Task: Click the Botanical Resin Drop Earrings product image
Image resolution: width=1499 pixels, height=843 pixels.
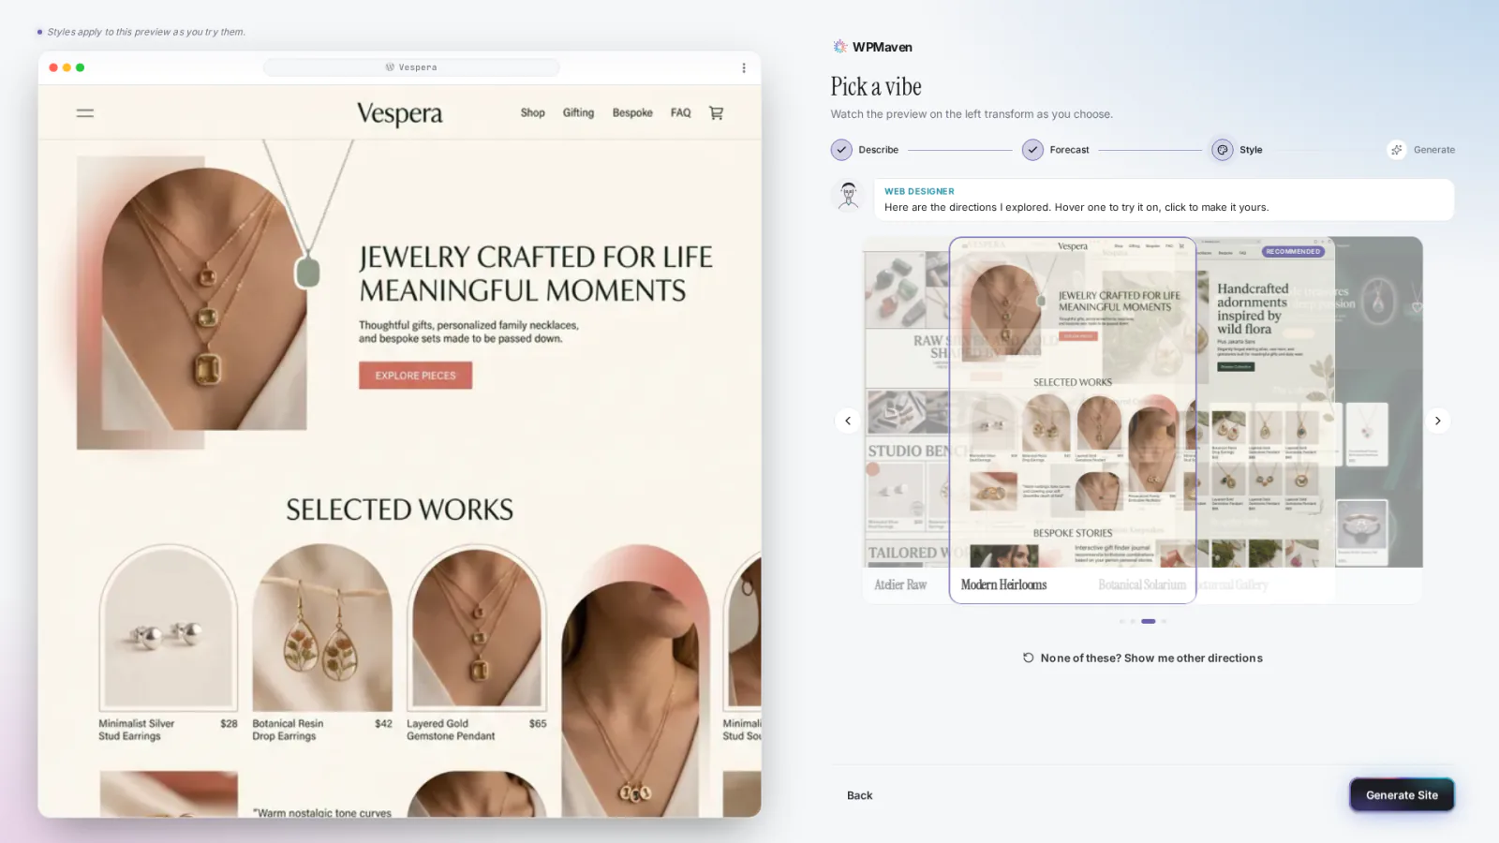Action: coord(322,628)
